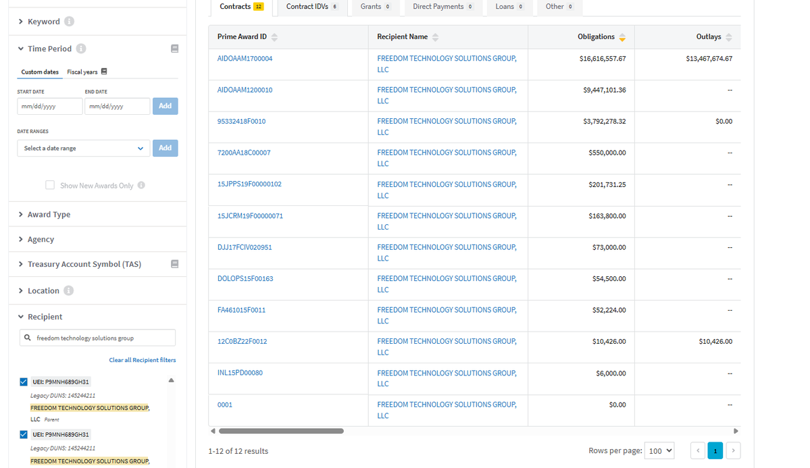This screenshot has width=810, height=468.
Task: Switch to the Contract IDVs tab
Action: 311,7
